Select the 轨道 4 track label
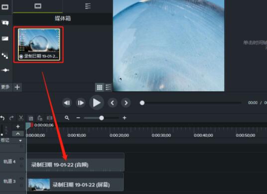 click(9, 162)
